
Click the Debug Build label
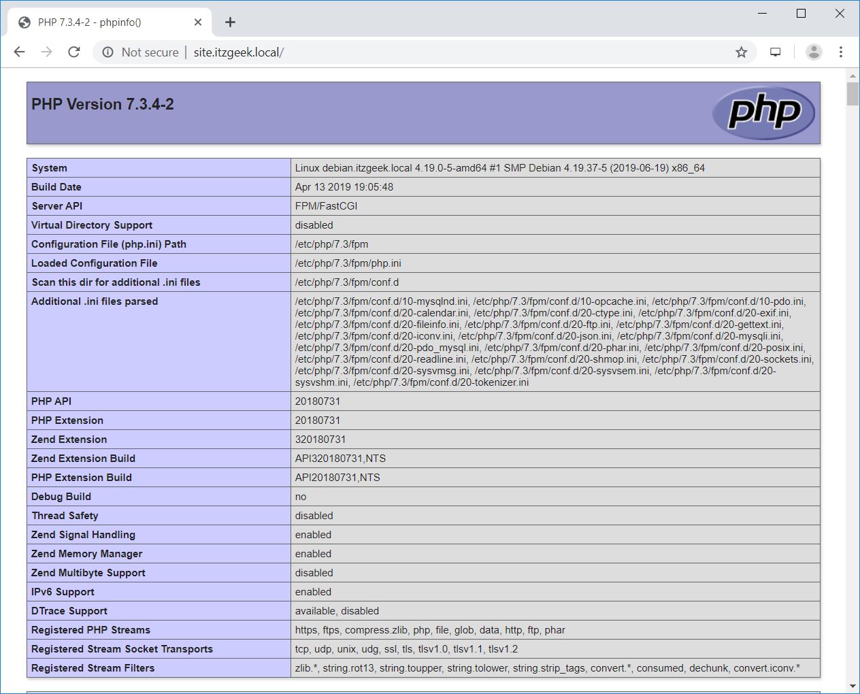(61, 497)
